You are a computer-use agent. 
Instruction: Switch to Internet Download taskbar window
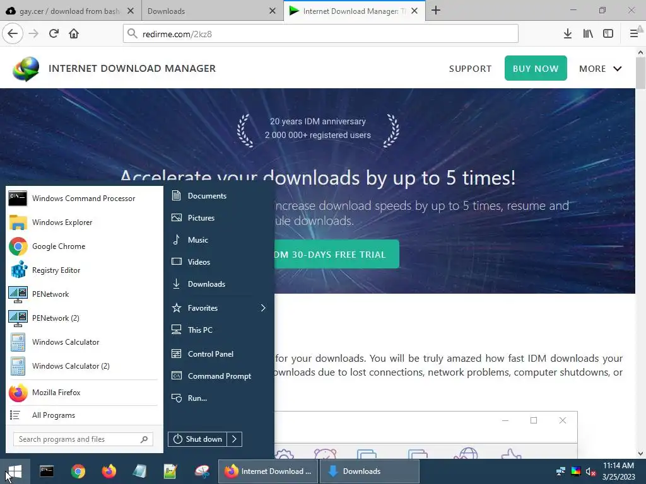tap(267, 471)
